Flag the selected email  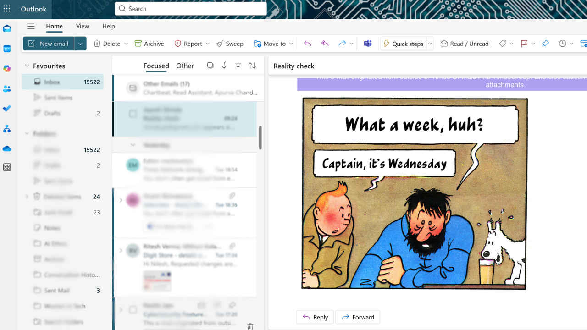pos(524,44)
